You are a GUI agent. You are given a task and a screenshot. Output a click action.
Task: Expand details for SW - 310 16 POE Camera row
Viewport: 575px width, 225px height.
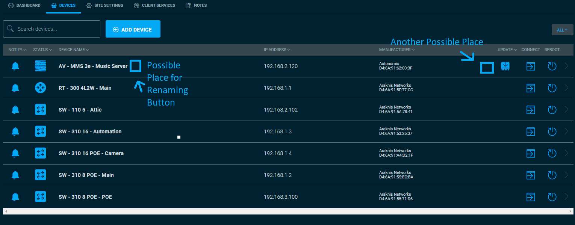click(x=567, y=153)
